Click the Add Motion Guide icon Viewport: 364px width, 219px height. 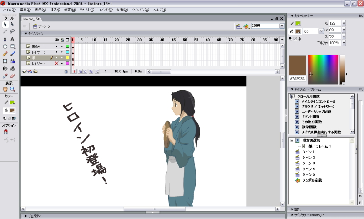(30, 71)
